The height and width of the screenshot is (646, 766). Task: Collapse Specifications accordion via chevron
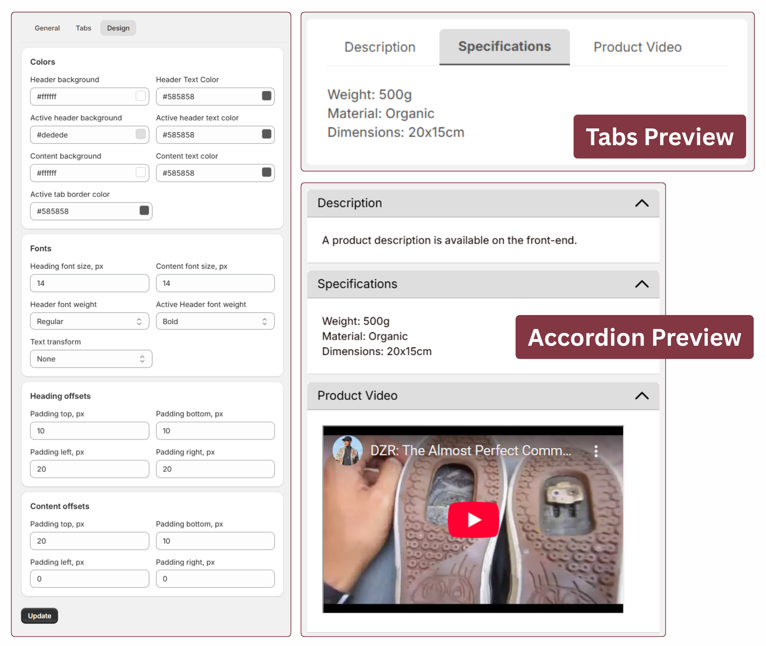coord(642,284)
